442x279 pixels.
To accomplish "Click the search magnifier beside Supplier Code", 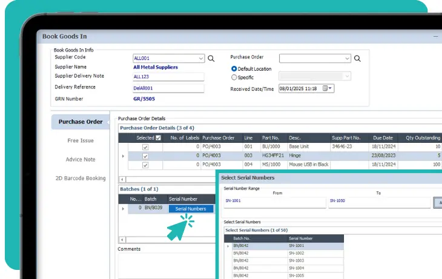I will [x=211, y=59].
